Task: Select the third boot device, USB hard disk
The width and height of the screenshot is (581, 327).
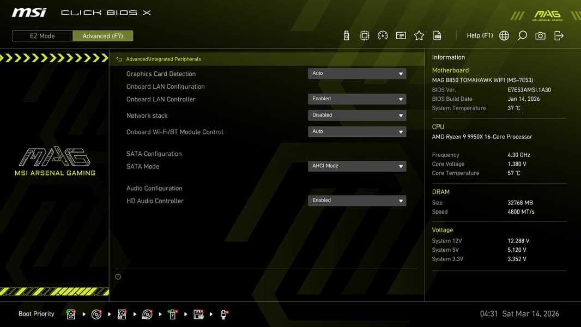Action: 122,314
